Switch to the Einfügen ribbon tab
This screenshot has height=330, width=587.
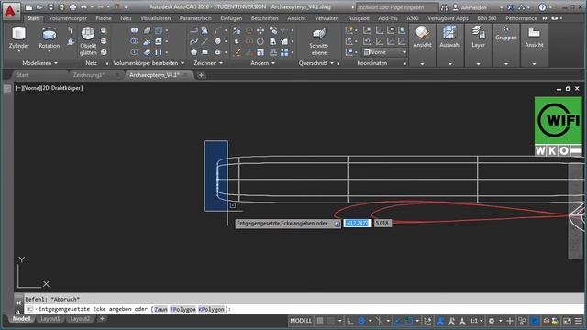click(231, 18)
